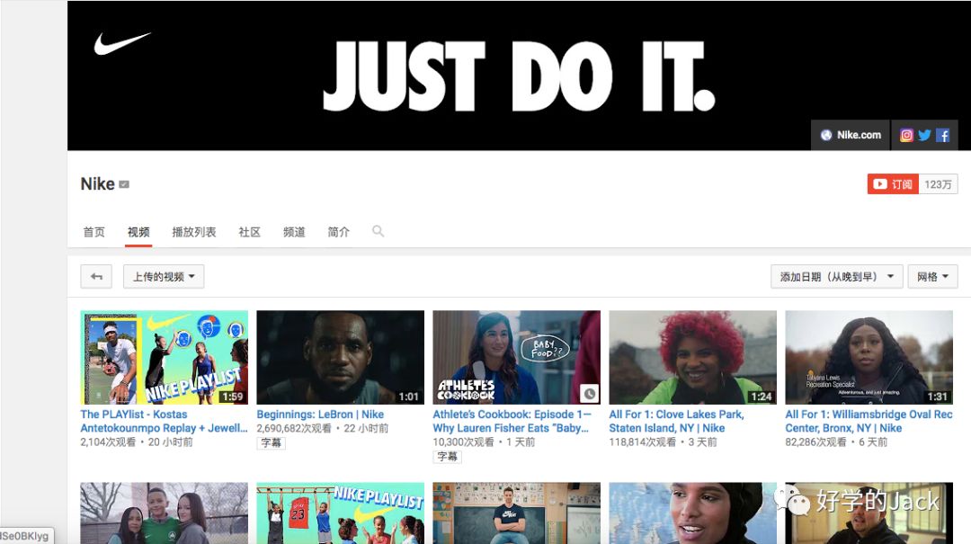Image resolution: width=971 pixels, height=544 pixels.
Task: Click the Watch Later clock on Athlete's Cookbook
Action: point(588,394)
